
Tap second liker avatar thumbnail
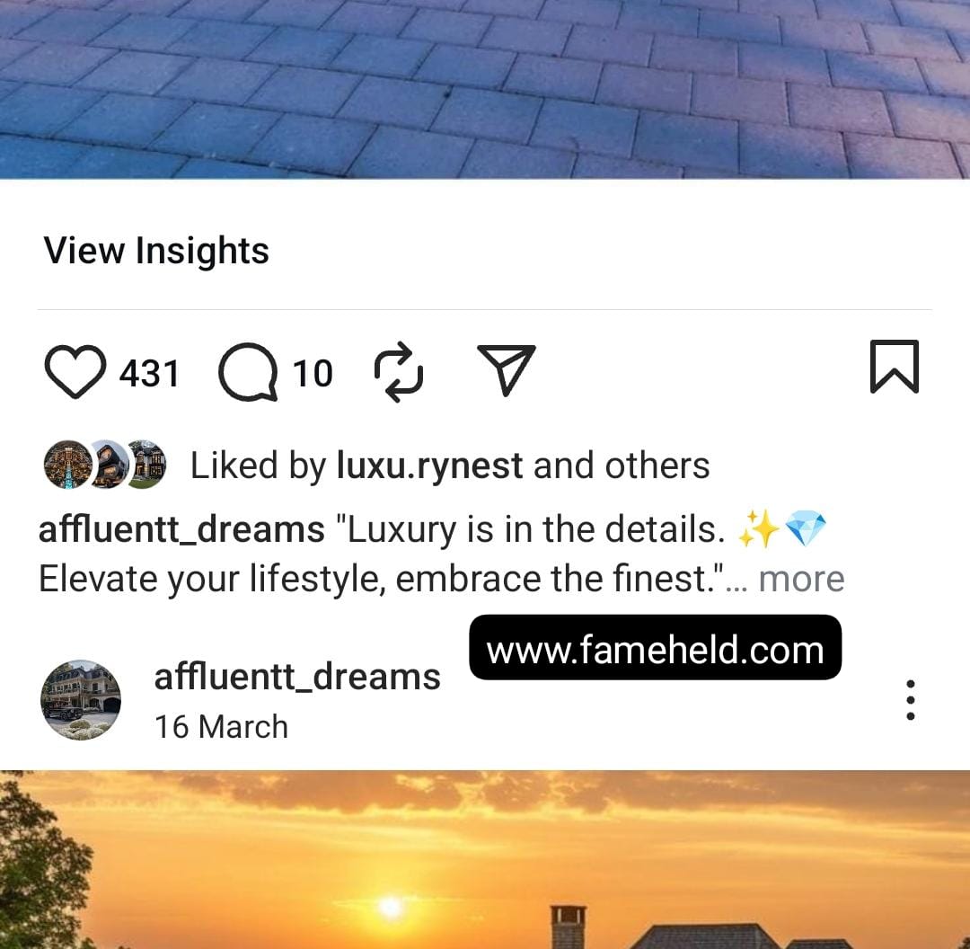point(110,465)
